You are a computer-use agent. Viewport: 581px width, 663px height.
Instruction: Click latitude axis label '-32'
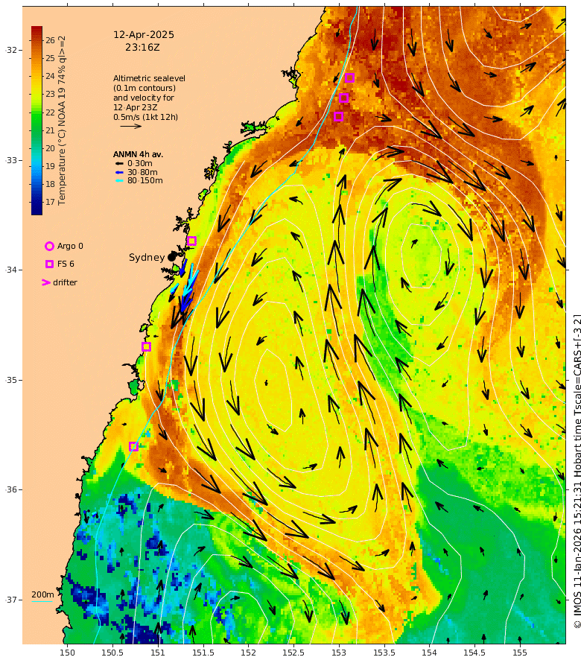coord(11,50)
